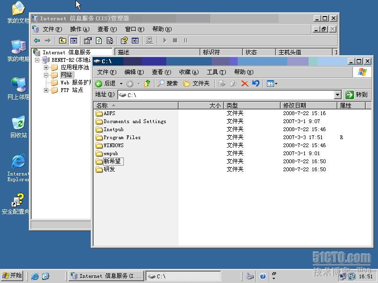This screenshot has width=378, height=283.
Task: Open the Explorer 工具(T) menu
Action: click(216, 72)
